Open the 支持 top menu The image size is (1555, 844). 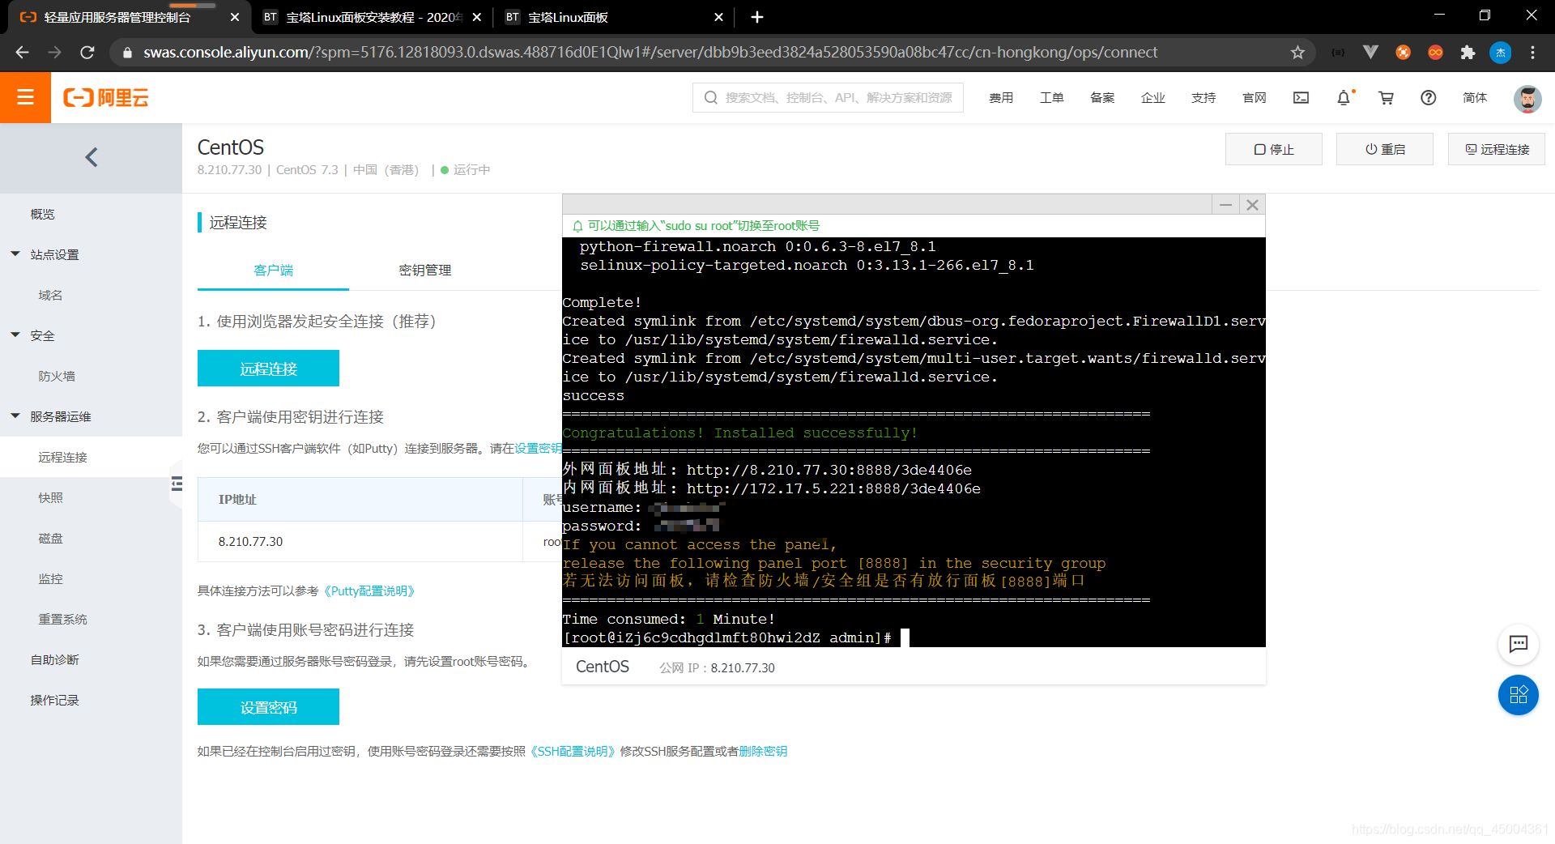click(x=1204, y=98)
